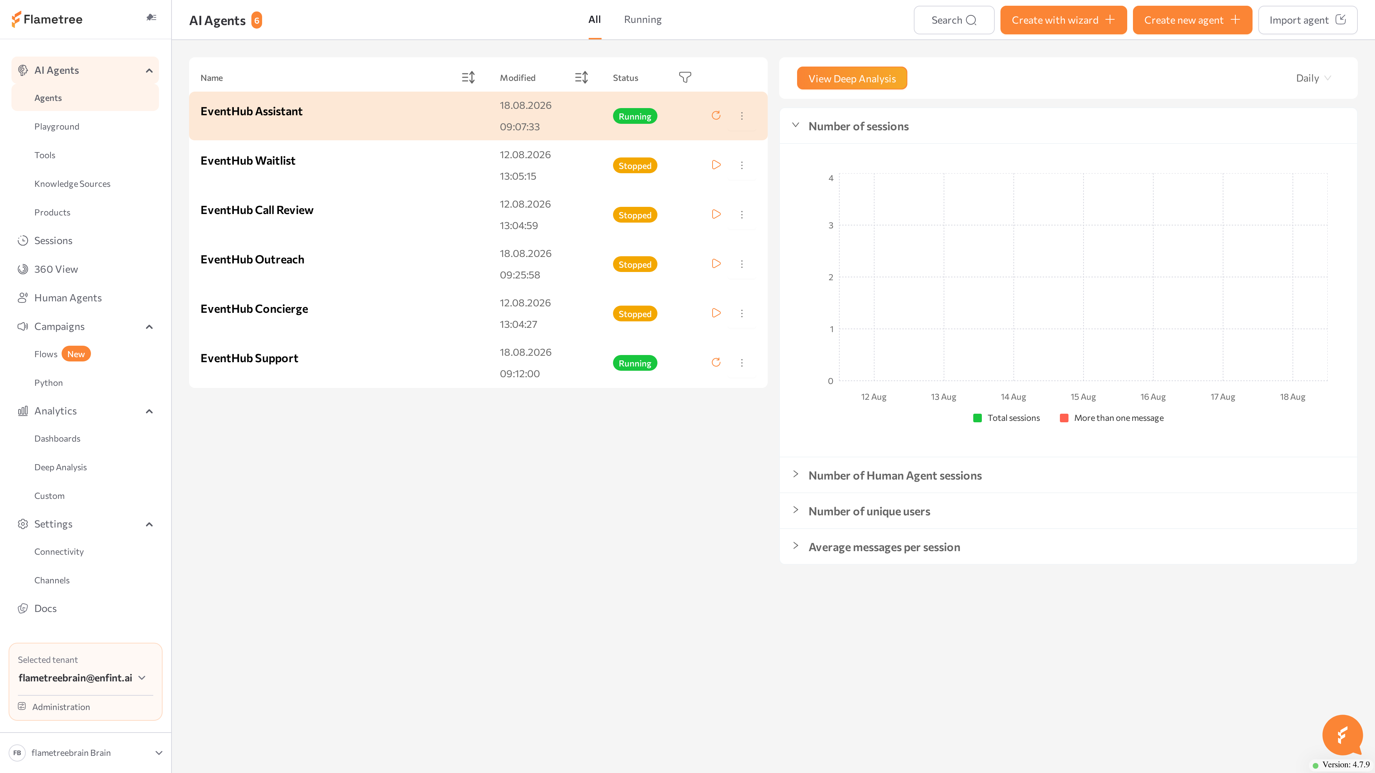This screenshot has height=773, width=1375.
Task: Click the Search field
Action: coord(954,20)
